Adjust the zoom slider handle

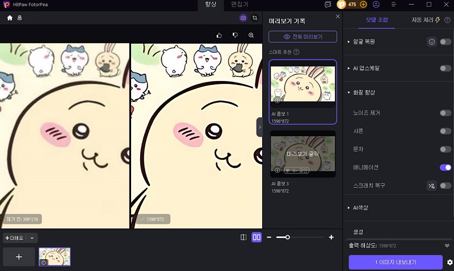click(x=288, y=237)
